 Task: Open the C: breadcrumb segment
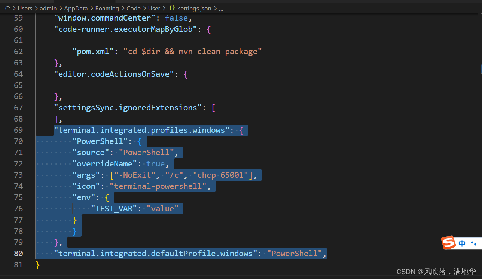(7, 8)
